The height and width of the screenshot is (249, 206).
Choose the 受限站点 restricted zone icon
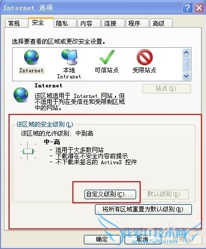[144, 57]
